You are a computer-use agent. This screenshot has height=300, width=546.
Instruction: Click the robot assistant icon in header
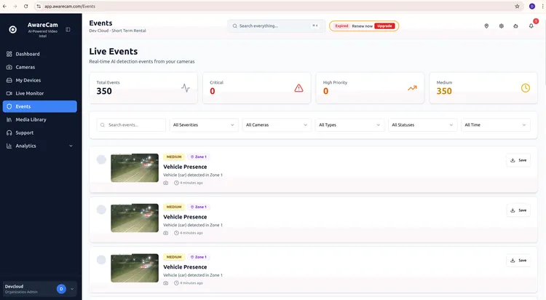point(515,25)
